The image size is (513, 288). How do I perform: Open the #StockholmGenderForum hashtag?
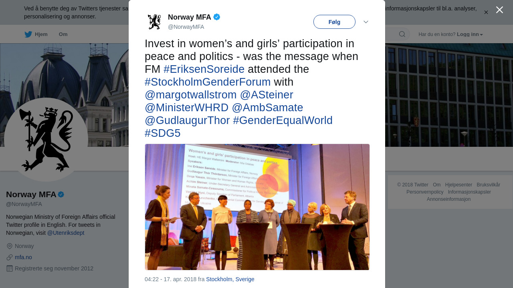click(x=208, y=82)
